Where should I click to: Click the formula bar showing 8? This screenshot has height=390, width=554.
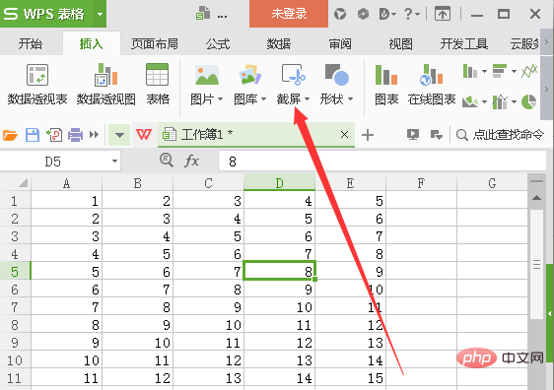[x=382, y=162]
